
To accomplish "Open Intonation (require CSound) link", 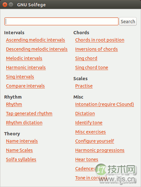I will (x=105, y=104).
